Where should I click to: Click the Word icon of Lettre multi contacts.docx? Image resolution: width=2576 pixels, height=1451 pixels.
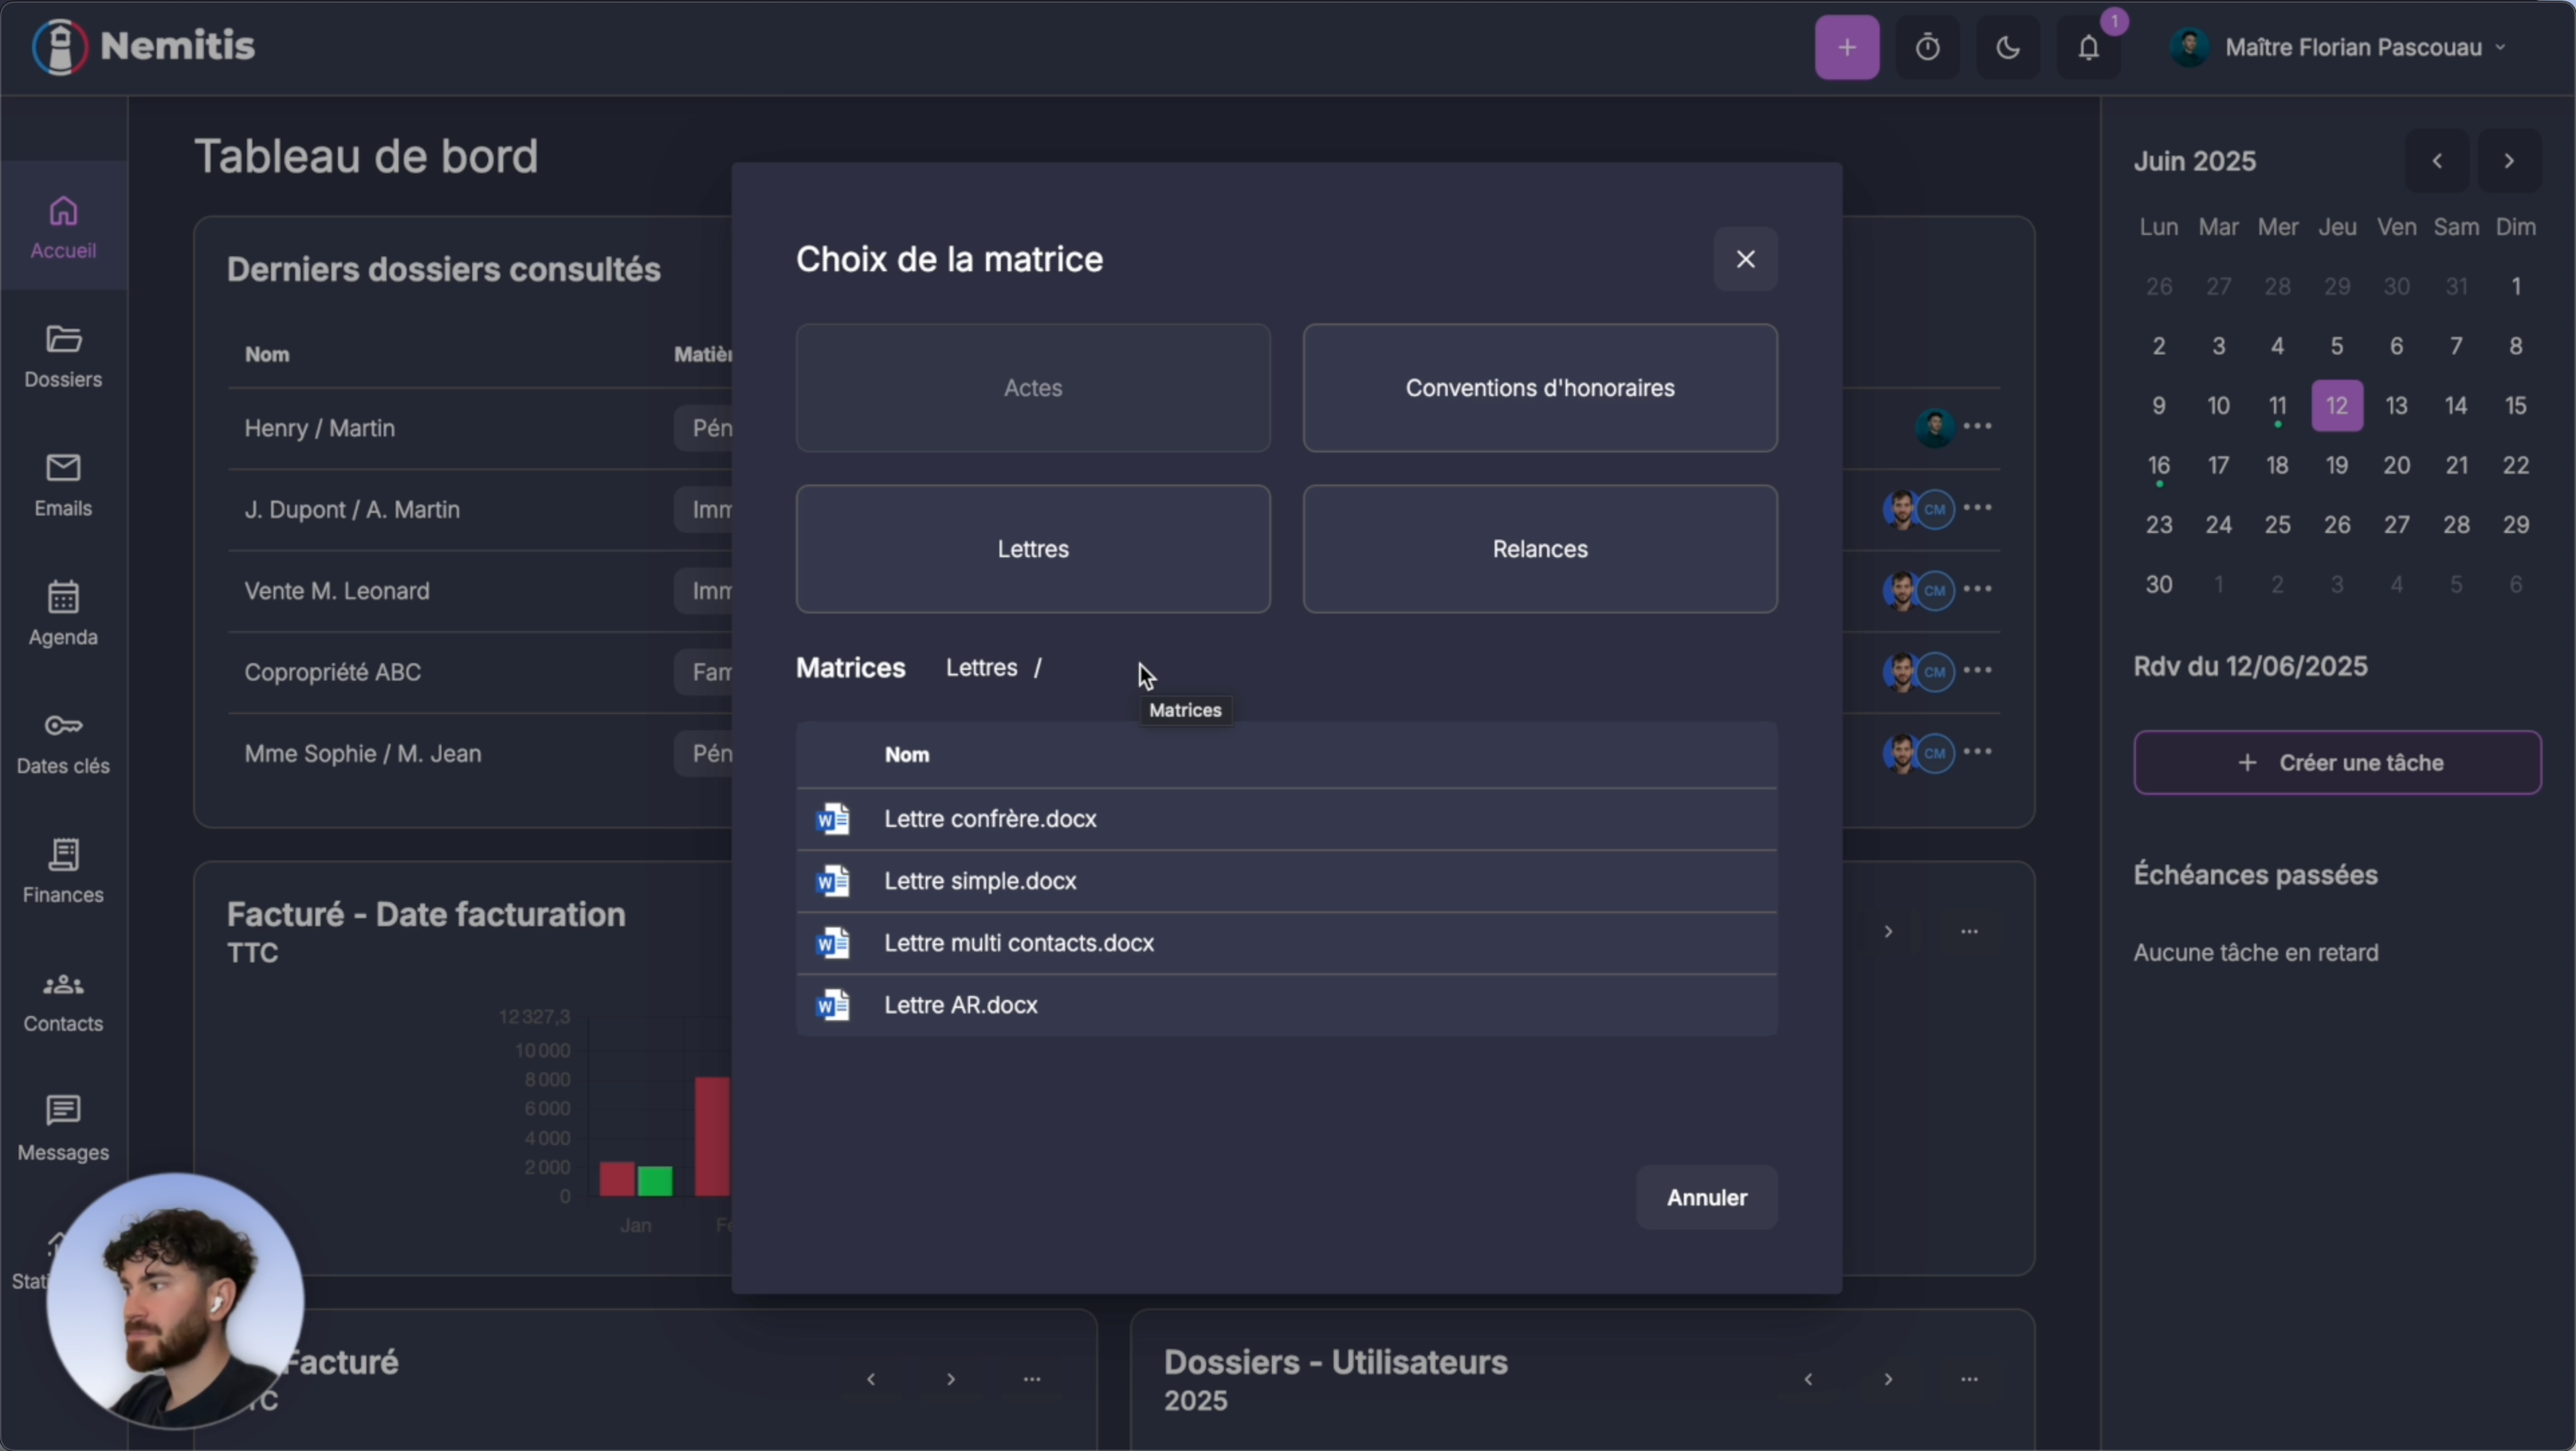coord(833,943)
